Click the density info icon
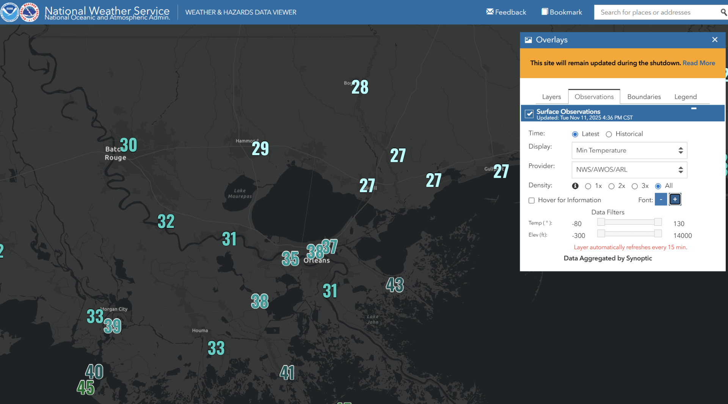Viewport: 728px width, 404px height. [x=575, y=186]
